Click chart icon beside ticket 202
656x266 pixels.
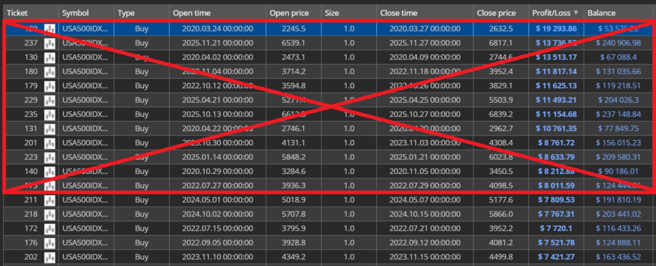coord(49,258)
